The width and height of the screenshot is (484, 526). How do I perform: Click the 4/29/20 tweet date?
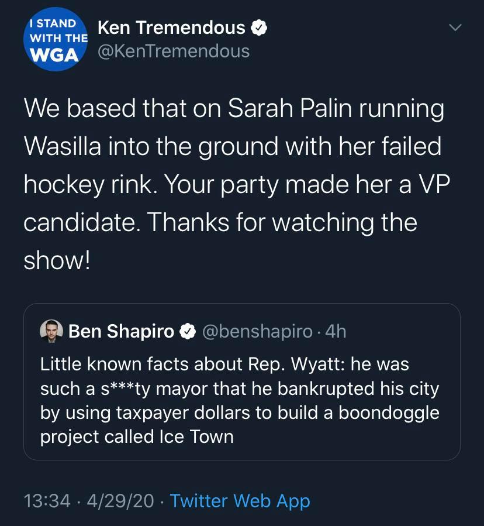[x=120, y=501]
